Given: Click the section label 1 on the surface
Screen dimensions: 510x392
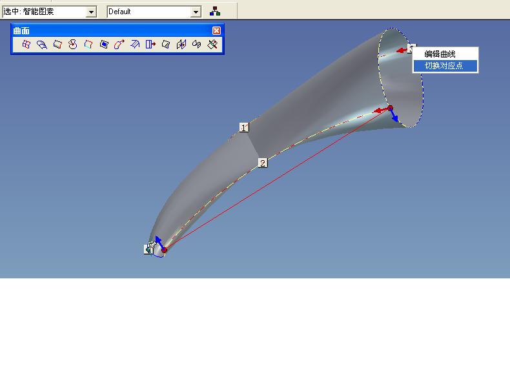Looking at the screenshot, I should (x=244, y=127).
